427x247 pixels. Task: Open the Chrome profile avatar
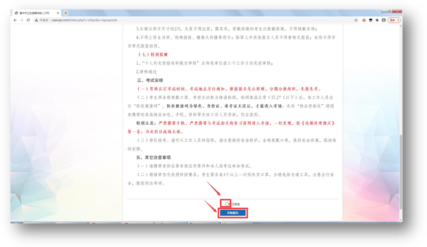(383, 20)
